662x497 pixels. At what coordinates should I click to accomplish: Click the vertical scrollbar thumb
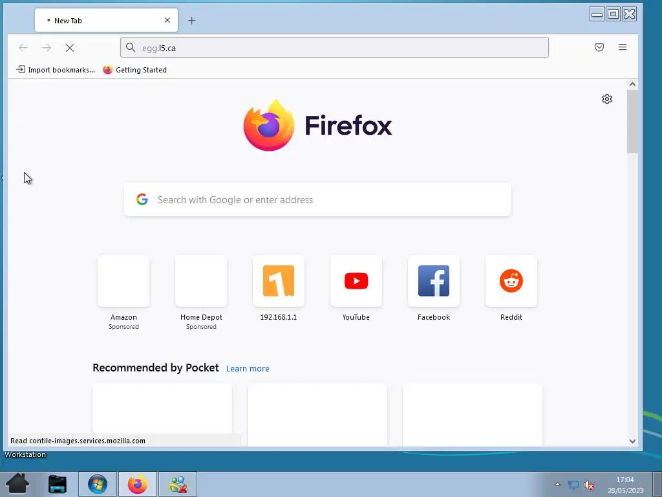(632, 122)
